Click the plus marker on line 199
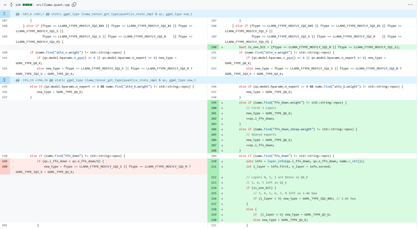 coord(222,103)
